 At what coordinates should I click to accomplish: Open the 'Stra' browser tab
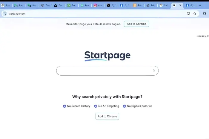6,5
